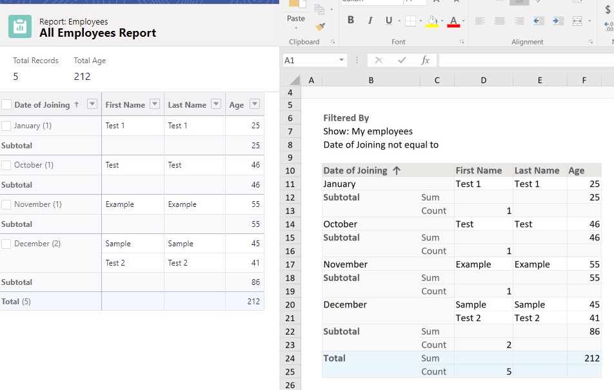Image resolution: width=614 pixels, height=390 pixels.
Task: Click the Excel Total Sum value 212
Action: (591, 358)
